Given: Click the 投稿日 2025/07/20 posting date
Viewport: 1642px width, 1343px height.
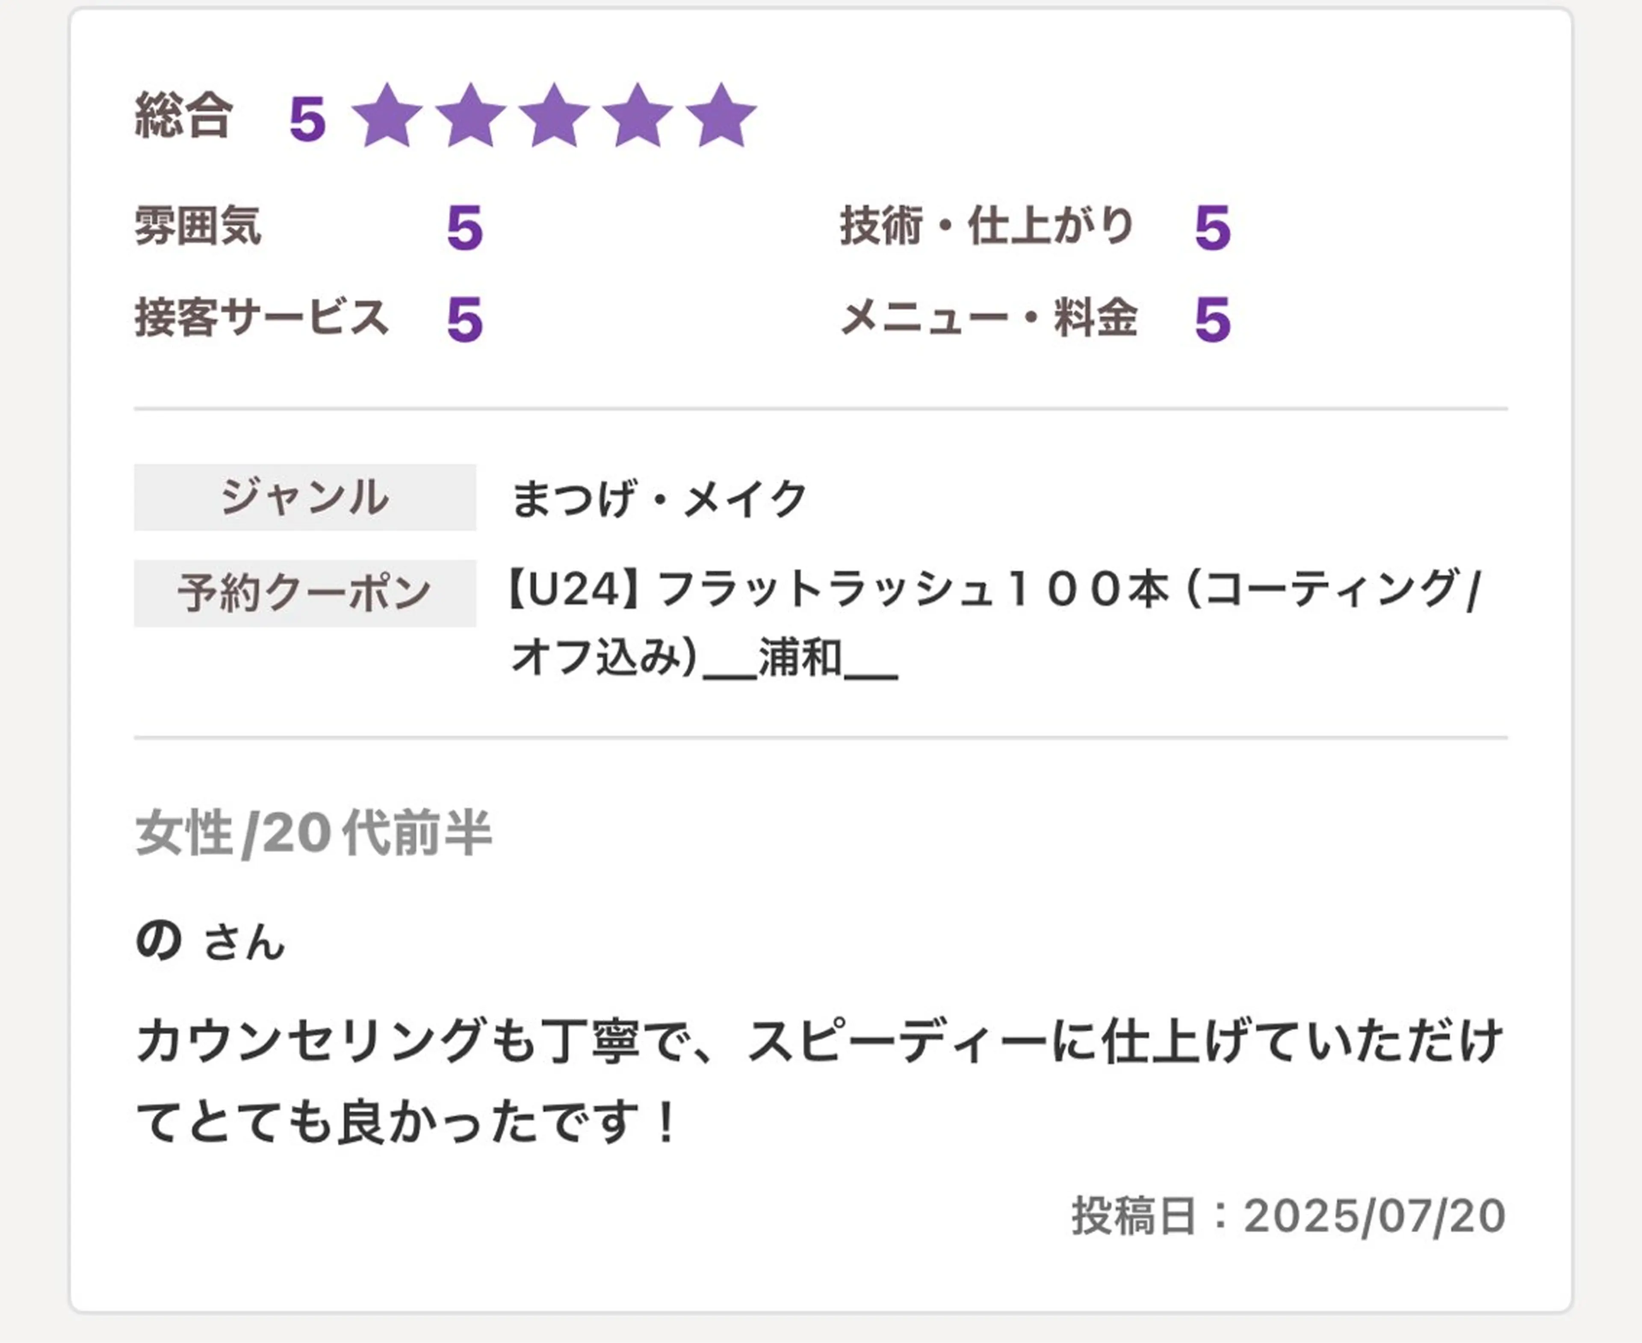Looking at the screenshot, I should [1288, 1216].
